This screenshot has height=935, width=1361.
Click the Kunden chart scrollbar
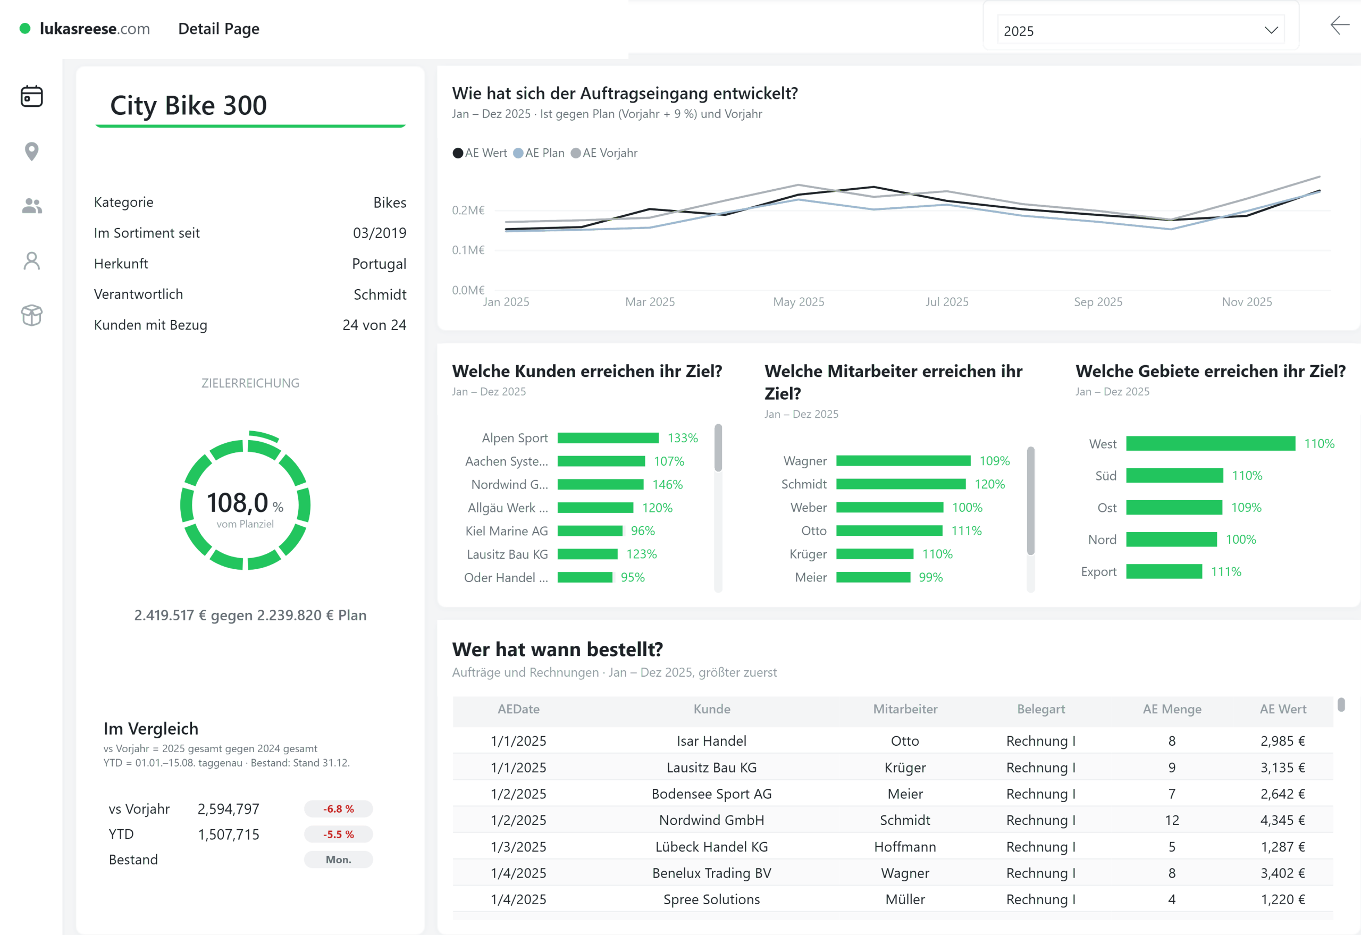pos(718,448)
